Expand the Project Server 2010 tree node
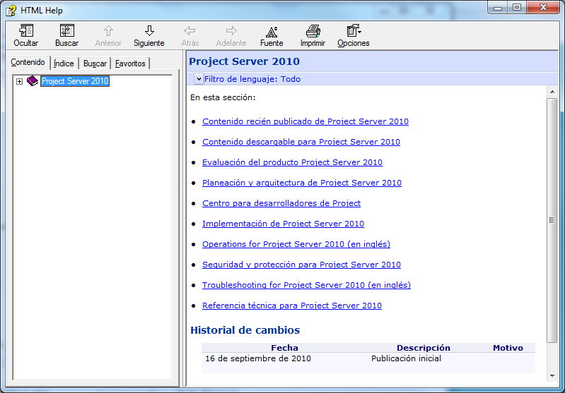565x393 pixels. tap(20, 81)
